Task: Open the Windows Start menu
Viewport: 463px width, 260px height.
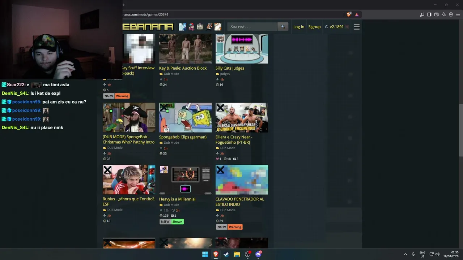Action: [205, 254]
